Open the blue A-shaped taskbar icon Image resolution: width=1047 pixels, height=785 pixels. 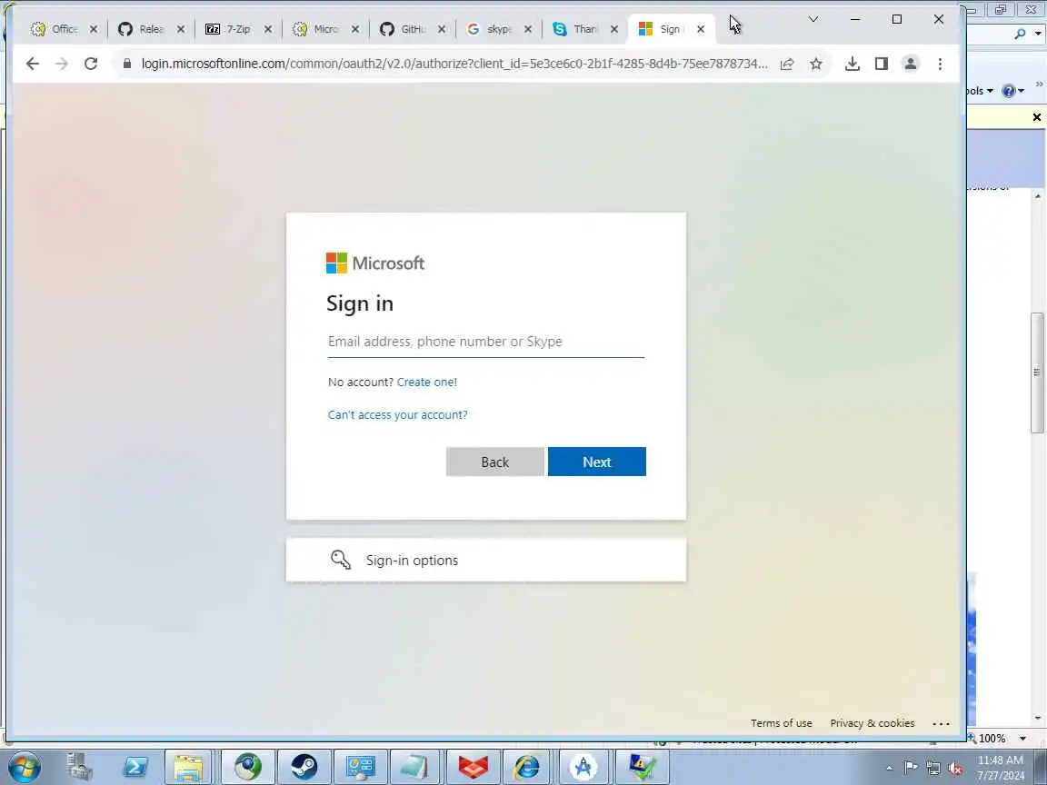[x=583, y=766]
